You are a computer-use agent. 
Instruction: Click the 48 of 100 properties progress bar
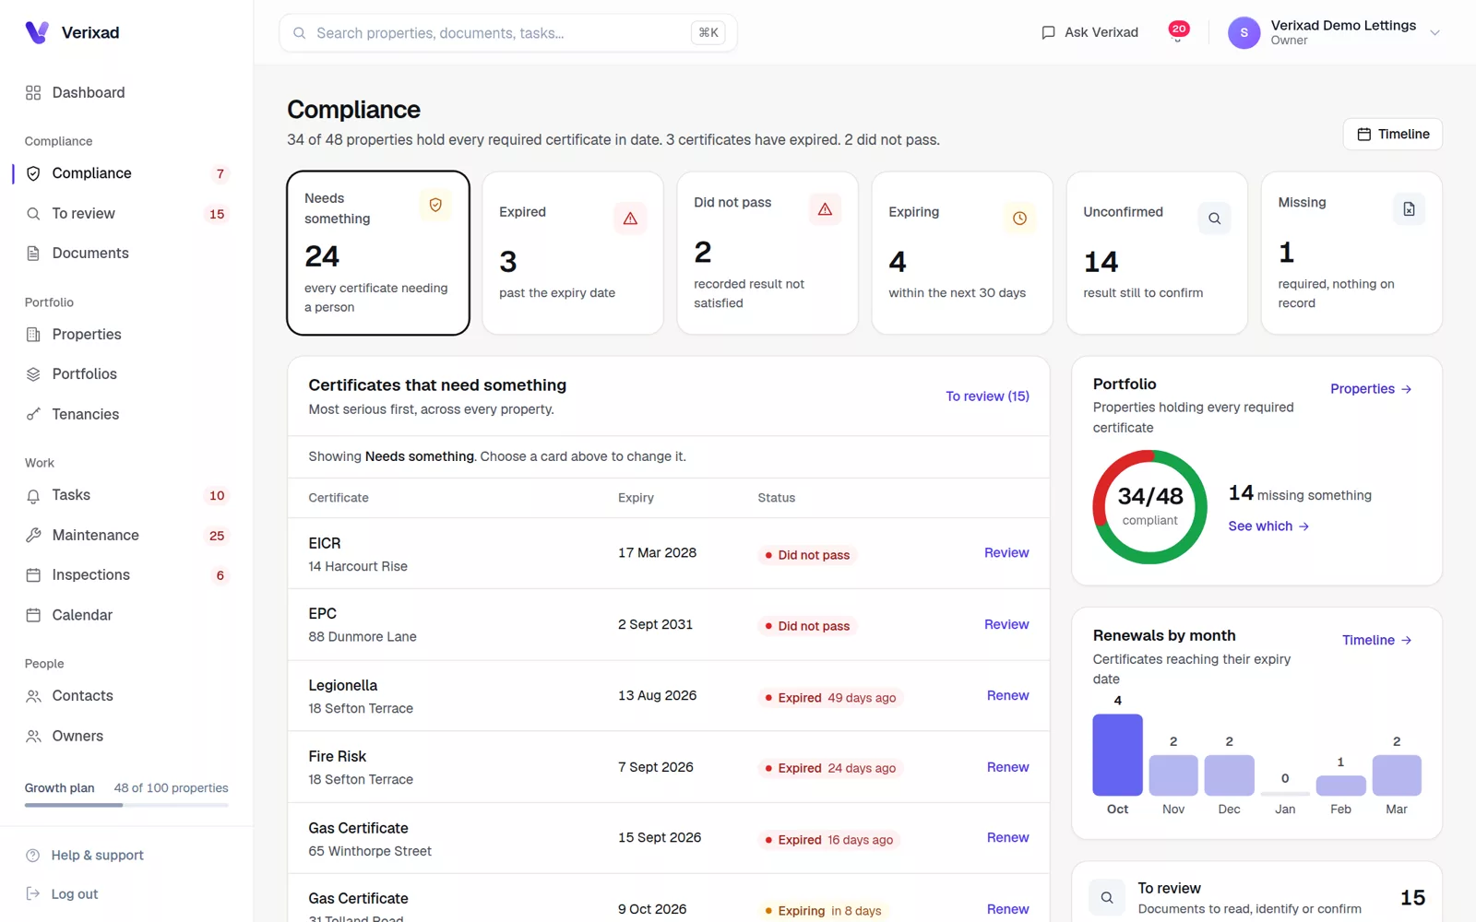(x=126, y=805)
